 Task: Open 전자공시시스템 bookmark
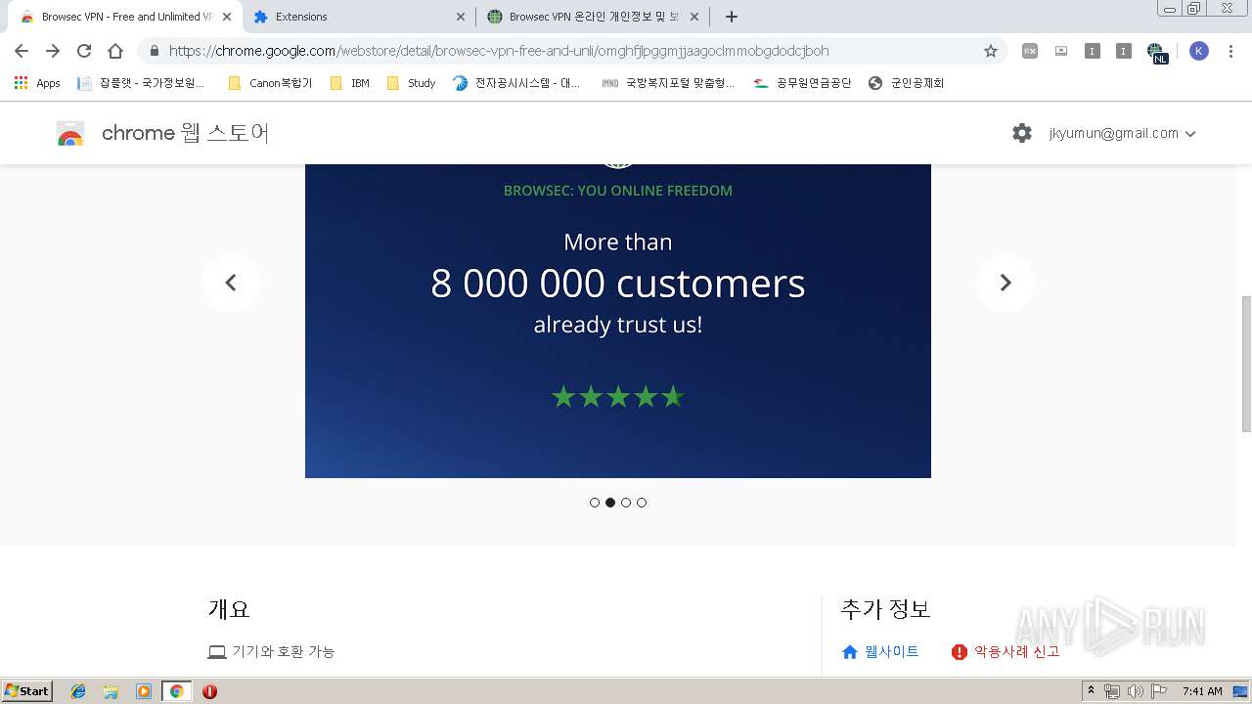(x=516, y=83)
